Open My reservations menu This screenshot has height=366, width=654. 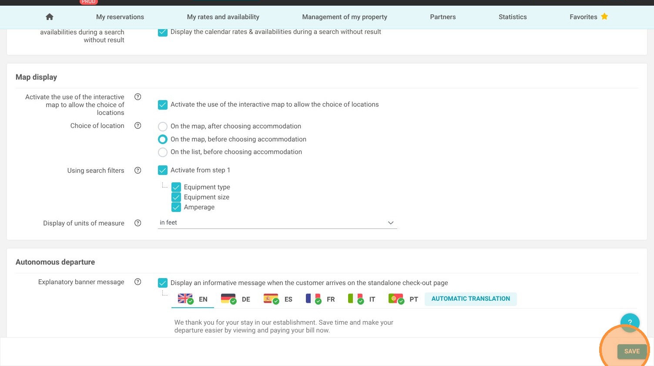click(x=120, y=17)
